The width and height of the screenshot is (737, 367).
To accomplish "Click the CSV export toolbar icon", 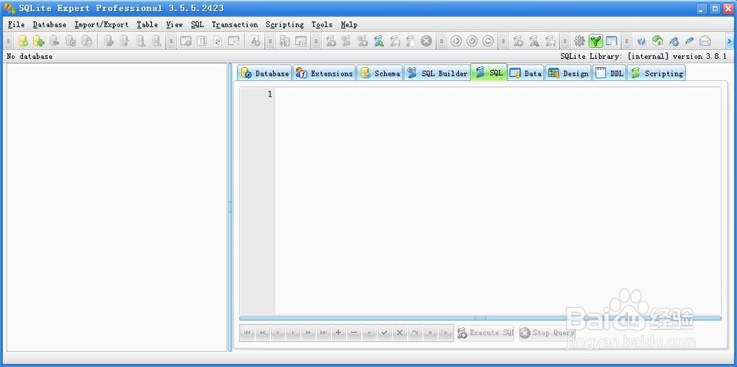I will click(301, 41).
